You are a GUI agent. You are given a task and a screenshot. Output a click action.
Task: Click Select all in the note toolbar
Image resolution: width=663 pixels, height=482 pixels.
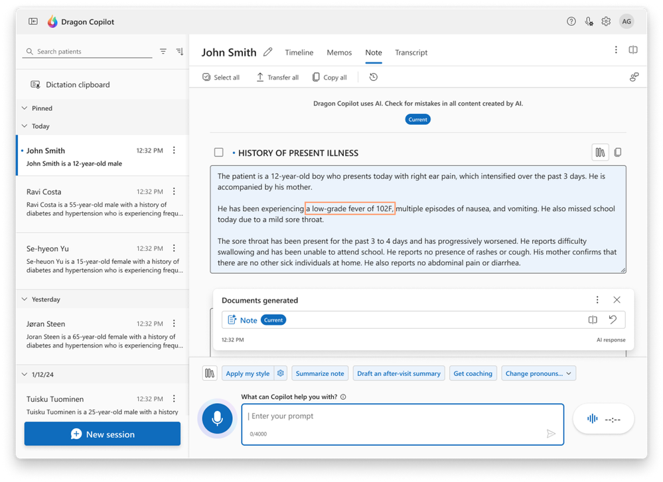pyautogui.click(x=221, y=78)
